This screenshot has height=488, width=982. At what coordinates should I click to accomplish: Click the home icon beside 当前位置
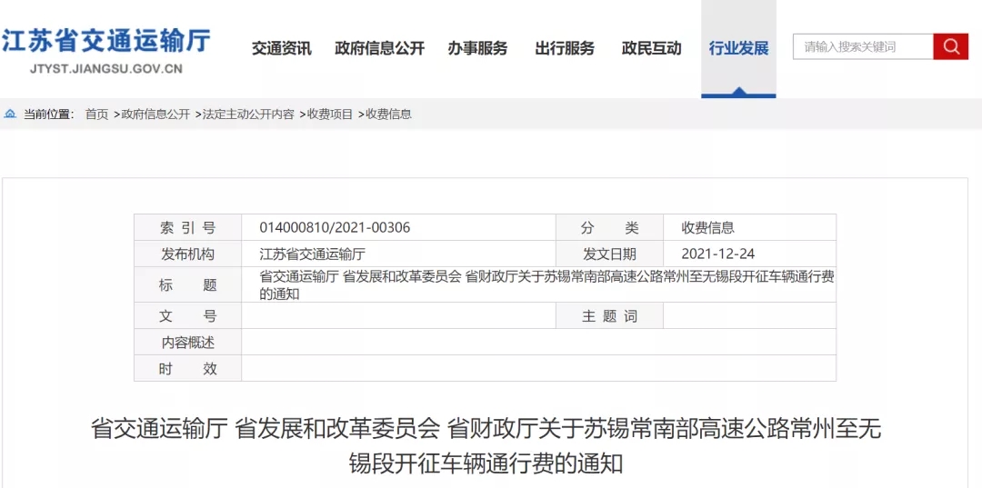click(10, 115)
